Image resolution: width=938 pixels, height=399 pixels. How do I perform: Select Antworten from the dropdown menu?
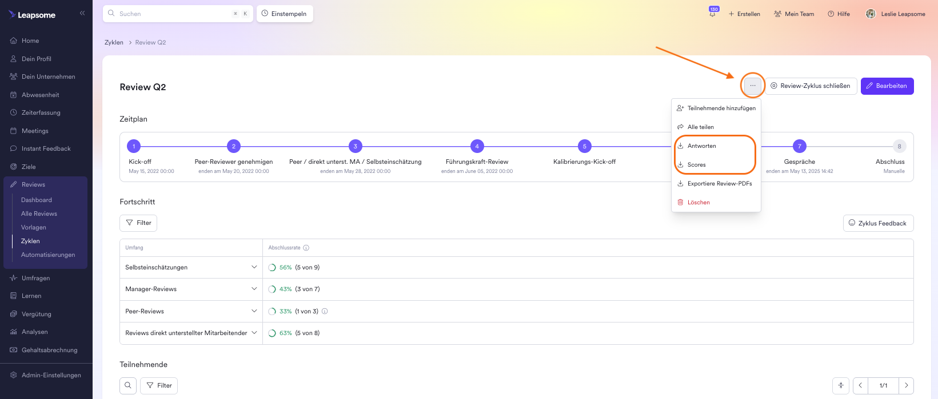[x=701, y=146]
